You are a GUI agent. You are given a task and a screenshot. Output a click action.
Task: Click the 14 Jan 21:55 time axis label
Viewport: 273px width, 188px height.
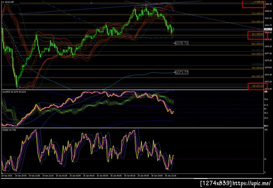pos(34,176)
